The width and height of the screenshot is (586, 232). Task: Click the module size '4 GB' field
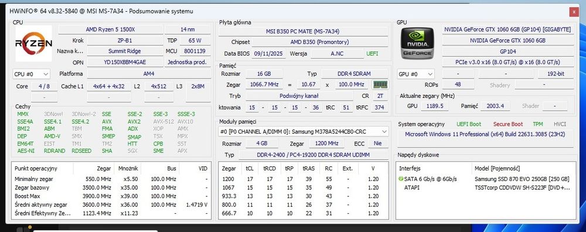click(261, 144)
